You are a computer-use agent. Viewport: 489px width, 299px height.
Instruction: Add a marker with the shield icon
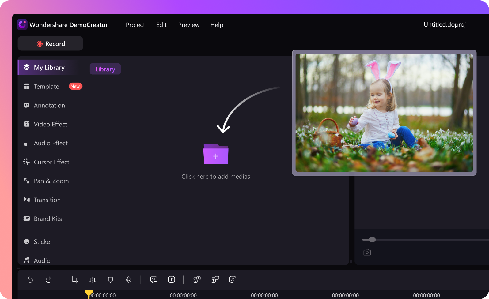[111, 280]
